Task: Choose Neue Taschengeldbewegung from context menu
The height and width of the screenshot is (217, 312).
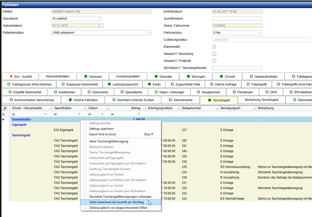Action: click(x=109, y=141)
